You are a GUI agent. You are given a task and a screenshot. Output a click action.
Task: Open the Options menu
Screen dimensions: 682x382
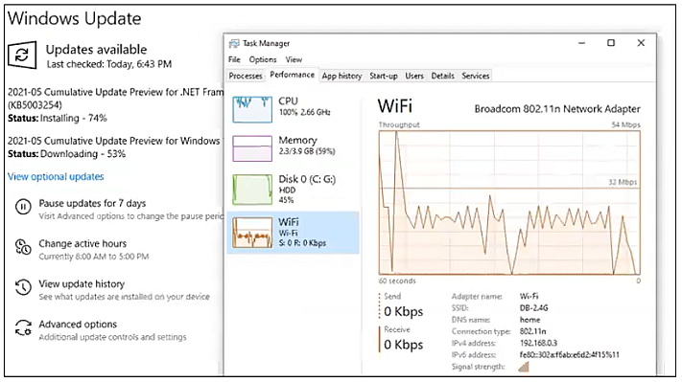263,59
